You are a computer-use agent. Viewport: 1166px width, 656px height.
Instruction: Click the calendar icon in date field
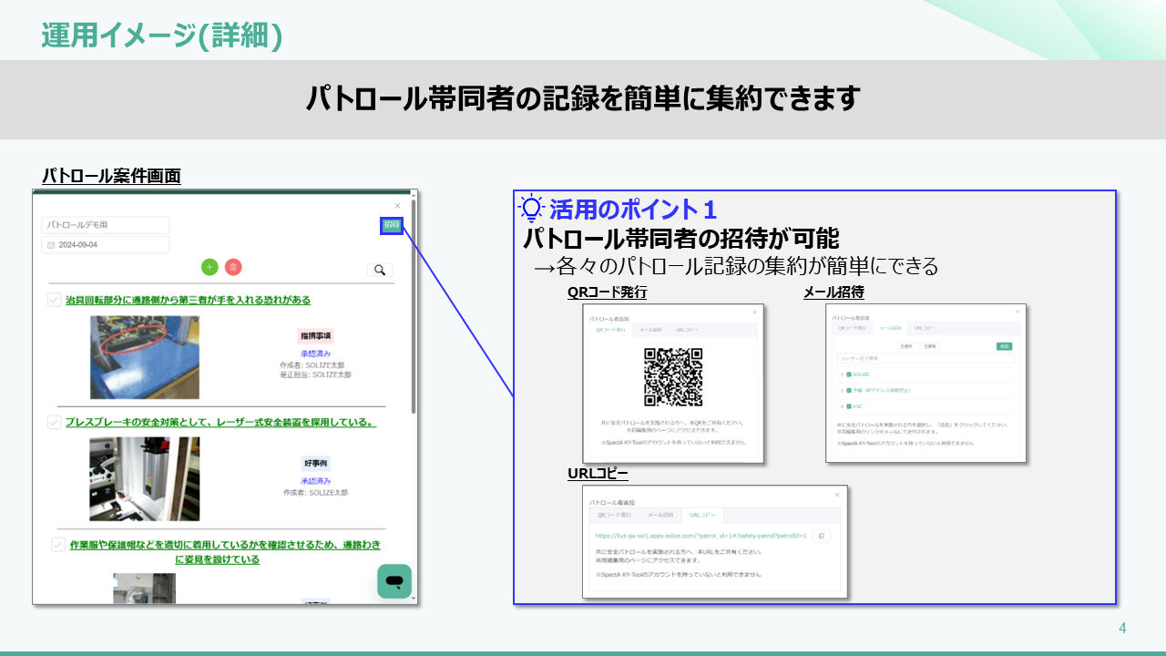coord(51,245)
